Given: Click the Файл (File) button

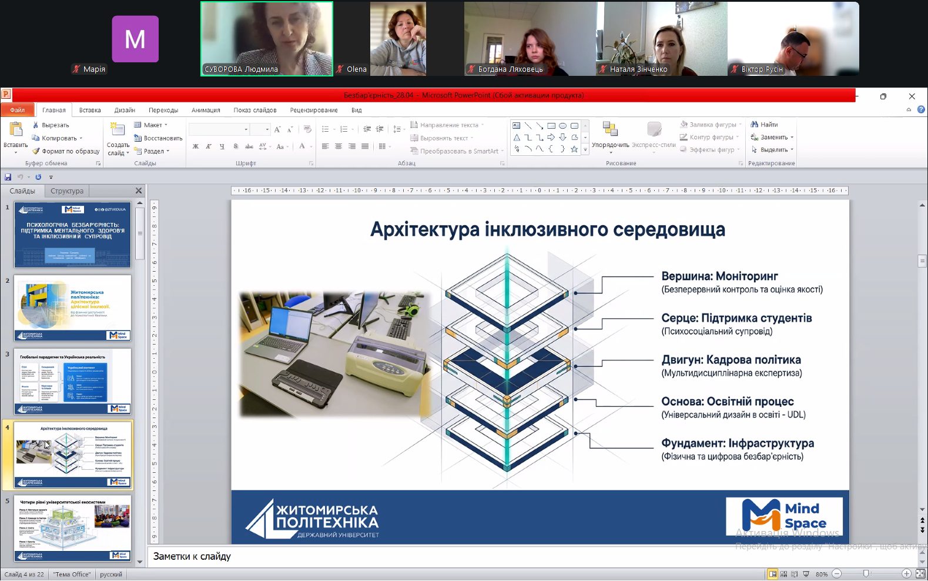Looking at the screenshot, I should 17,110.
